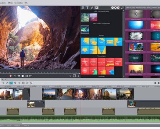Stop playback with the square stop button
160x129 pixels.
tap(23, 76)
